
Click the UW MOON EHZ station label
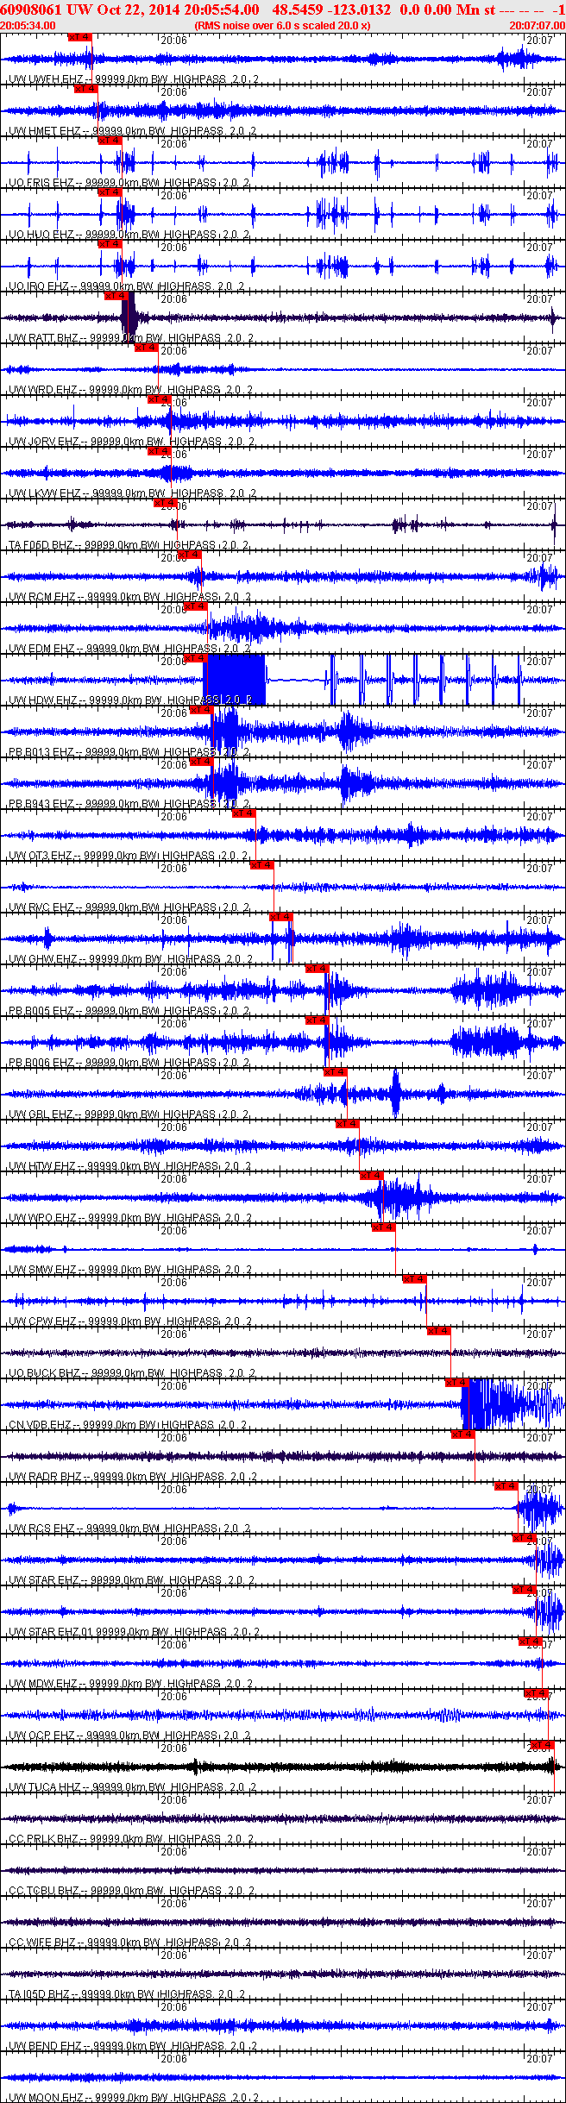[x=45, y=2097]
